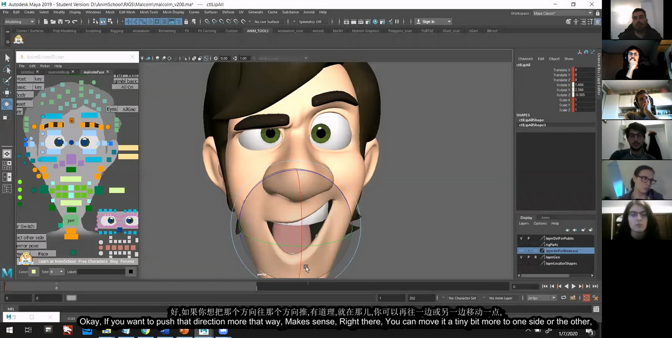Click the manipulator icon above the Channel Box
672x338 pixels.
click(x=580, y=51)
